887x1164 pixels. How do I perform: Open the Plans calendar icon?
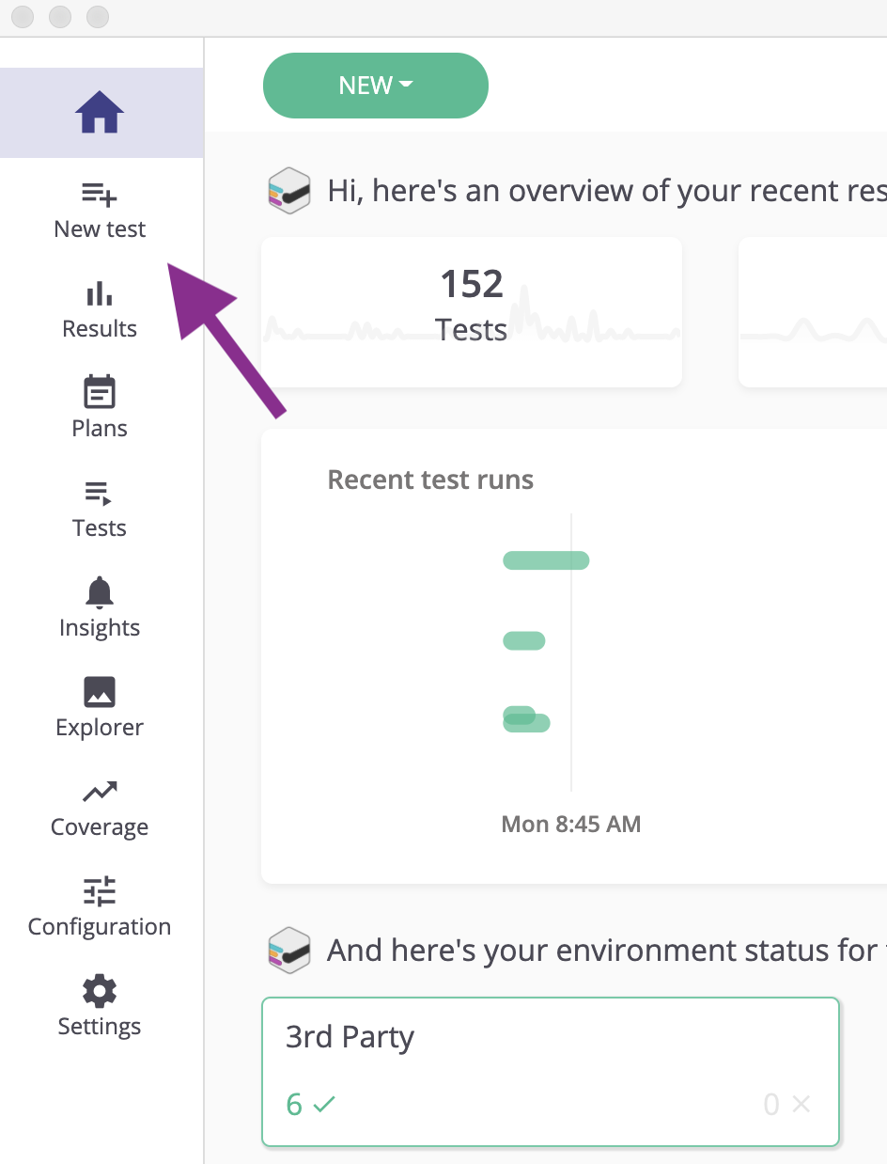tap(100, 392)
